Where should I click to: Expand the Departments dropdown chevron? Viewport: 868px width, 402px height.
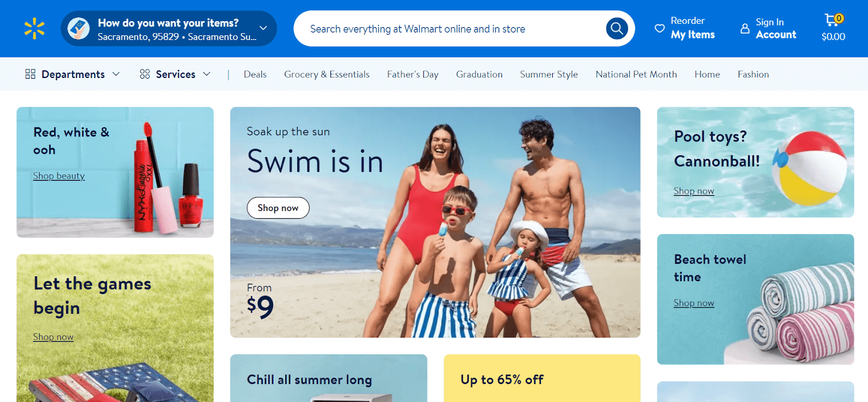(x=116, y=74)
